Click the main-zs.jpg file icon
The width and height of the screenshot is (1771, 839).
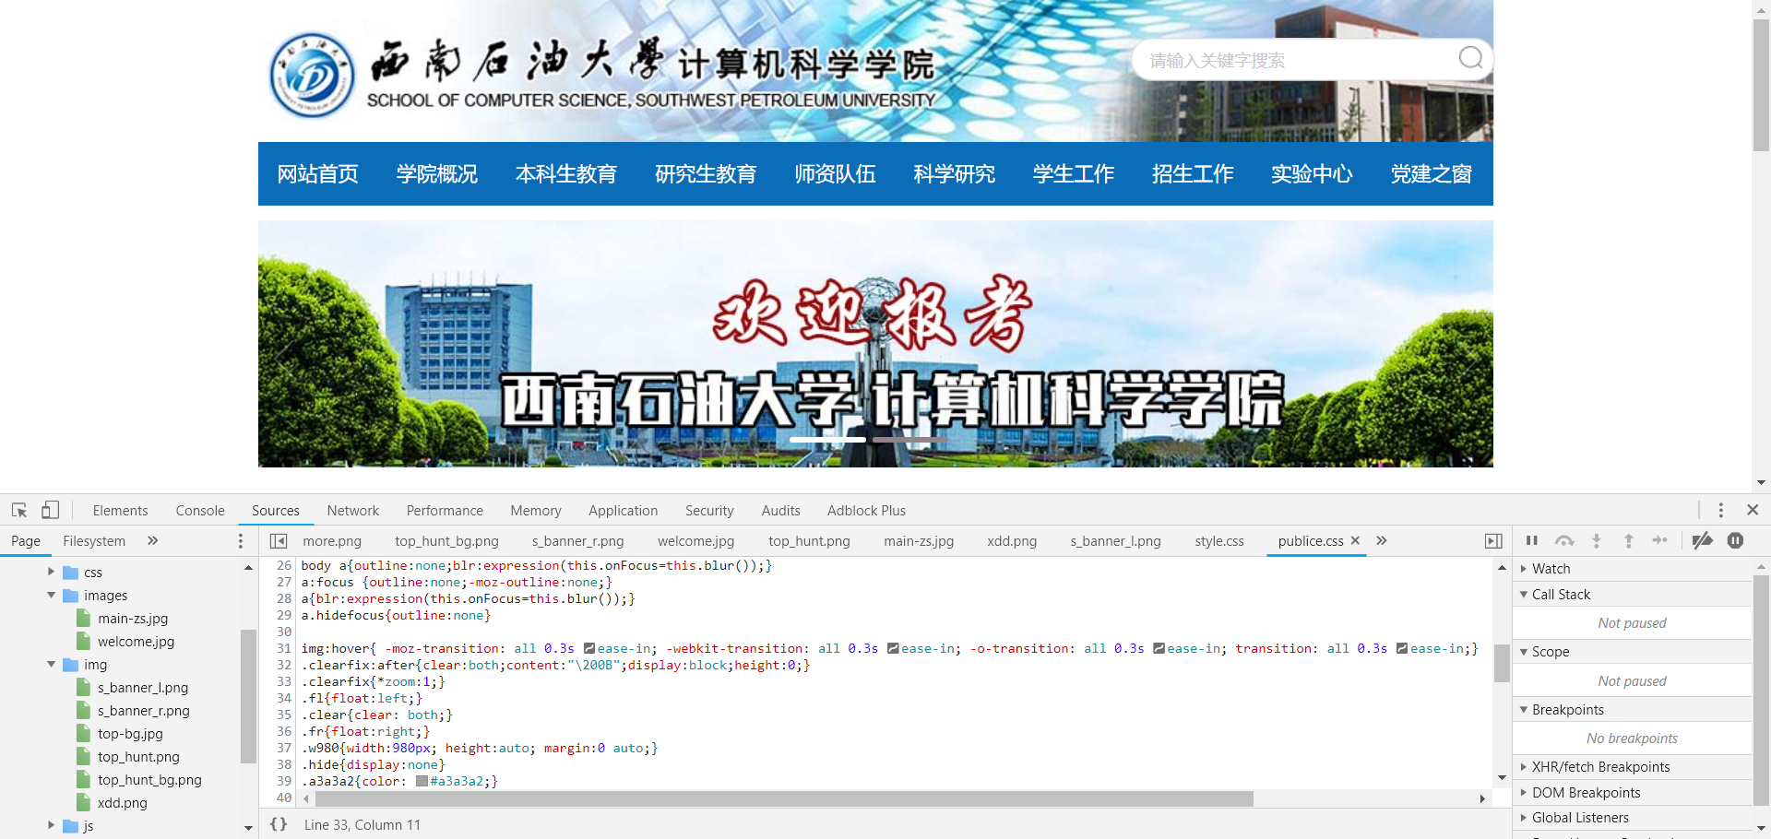[84, 619]
